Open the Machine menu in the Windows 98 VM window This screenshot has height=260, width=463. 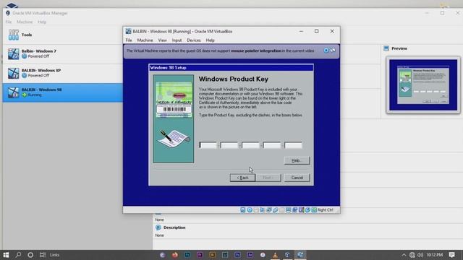145,40
